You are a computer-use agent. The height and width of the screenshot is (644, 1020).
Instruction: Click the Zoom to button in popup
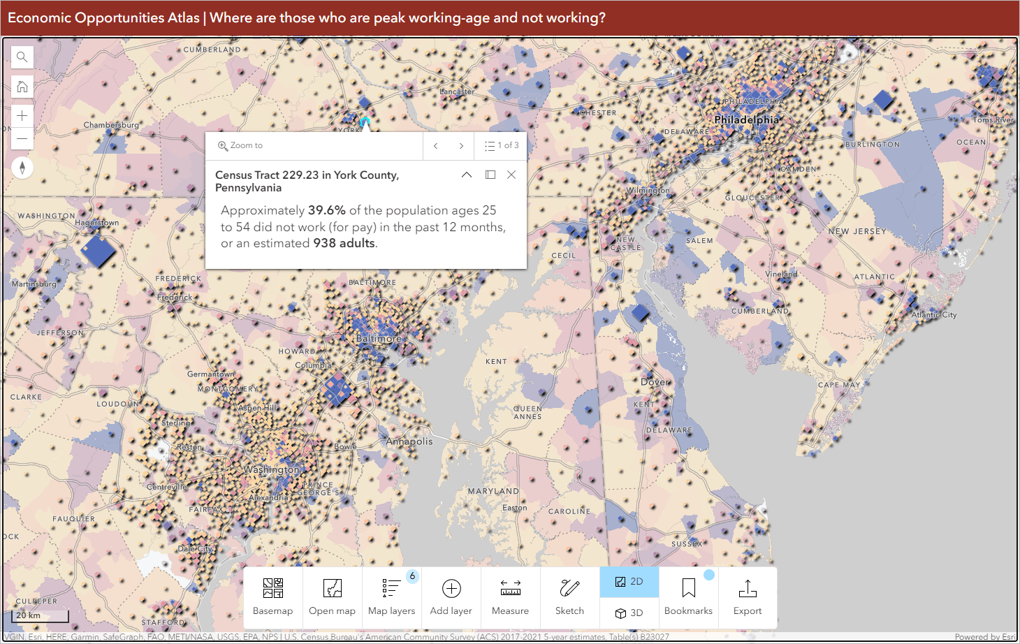[240, 145]
